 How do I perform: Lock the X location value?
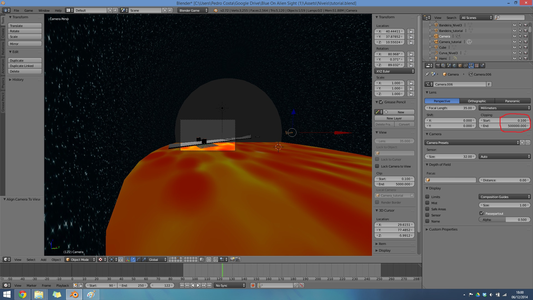411,31
